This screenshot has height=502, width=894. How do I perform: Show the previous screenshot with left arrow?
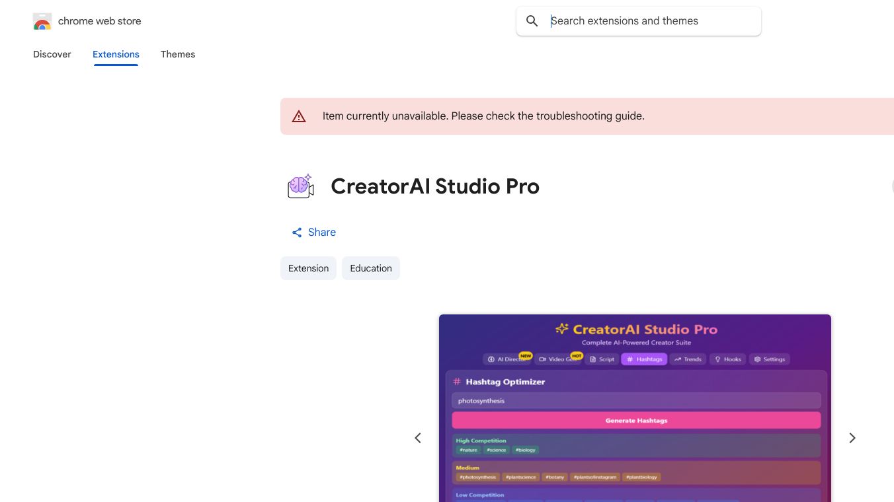(x=418, y=438)
